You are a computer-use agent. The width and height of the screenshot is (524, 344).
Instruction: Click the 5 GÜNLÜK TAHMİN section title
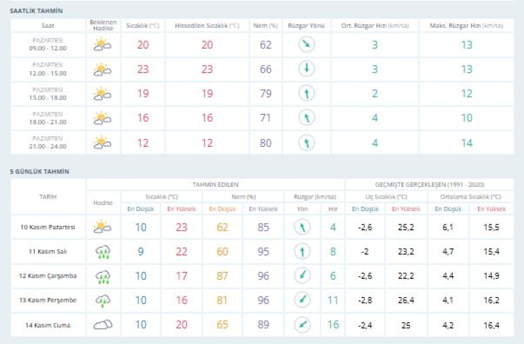[39, 171]
